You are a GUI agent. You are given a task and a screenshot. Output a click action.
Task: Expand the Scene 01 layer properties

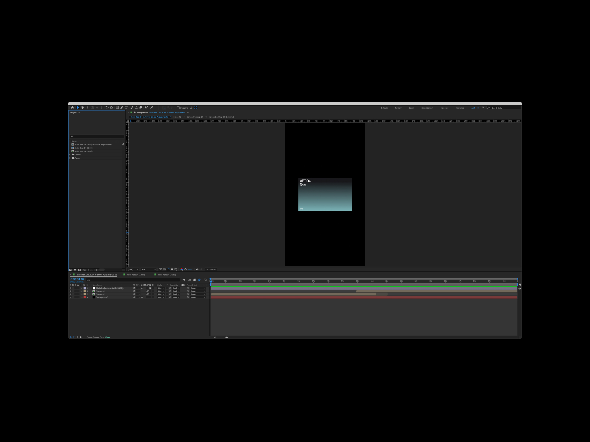pos(82,294)
